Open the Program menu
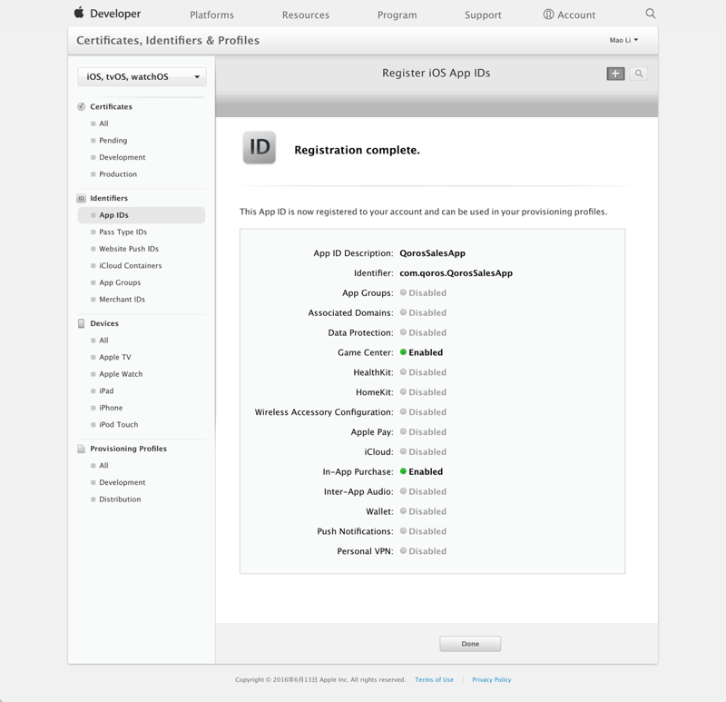Screen dimensions: 726x702 coord(397,15)
